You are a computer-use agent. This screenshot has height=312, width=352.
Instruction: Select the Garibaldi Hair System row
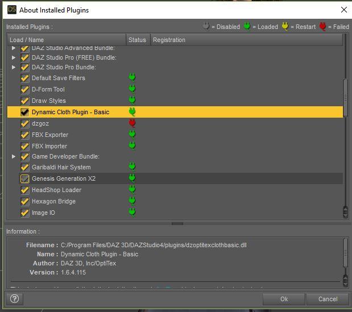coord(175,167)
